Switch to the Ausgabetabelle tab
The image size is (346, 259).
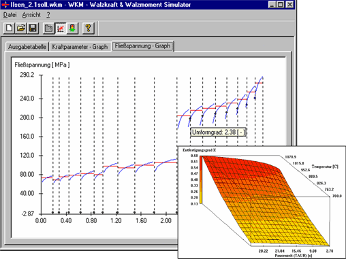click(x=27, y=47)
